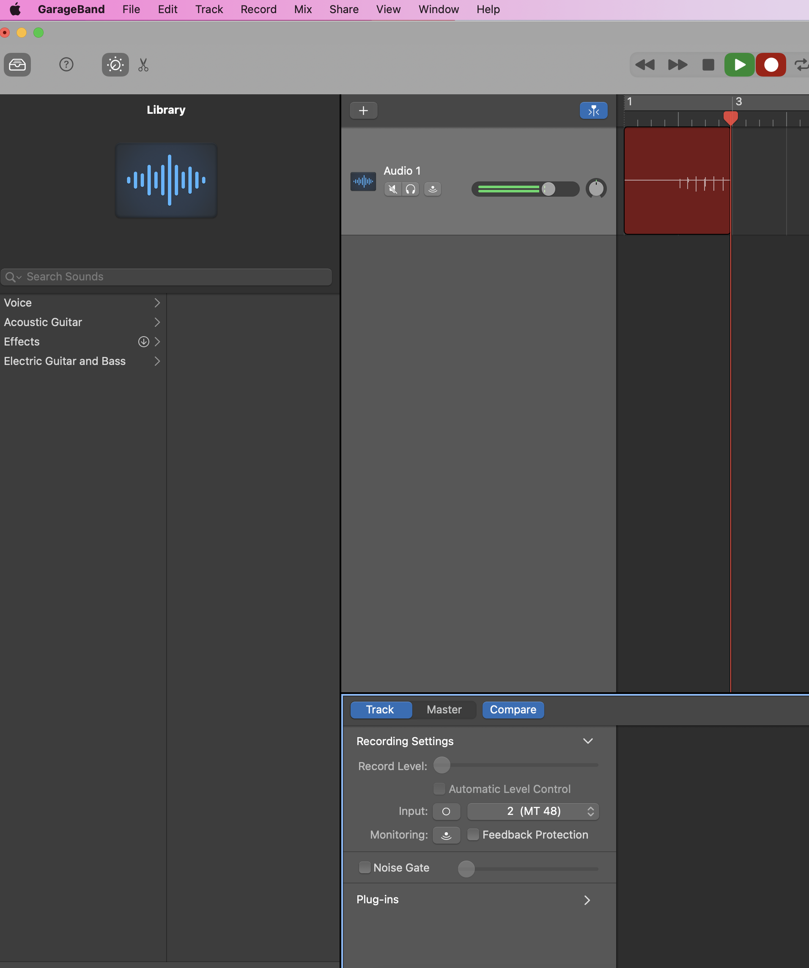Click bar 3 on the ruler

pos(738,101)
